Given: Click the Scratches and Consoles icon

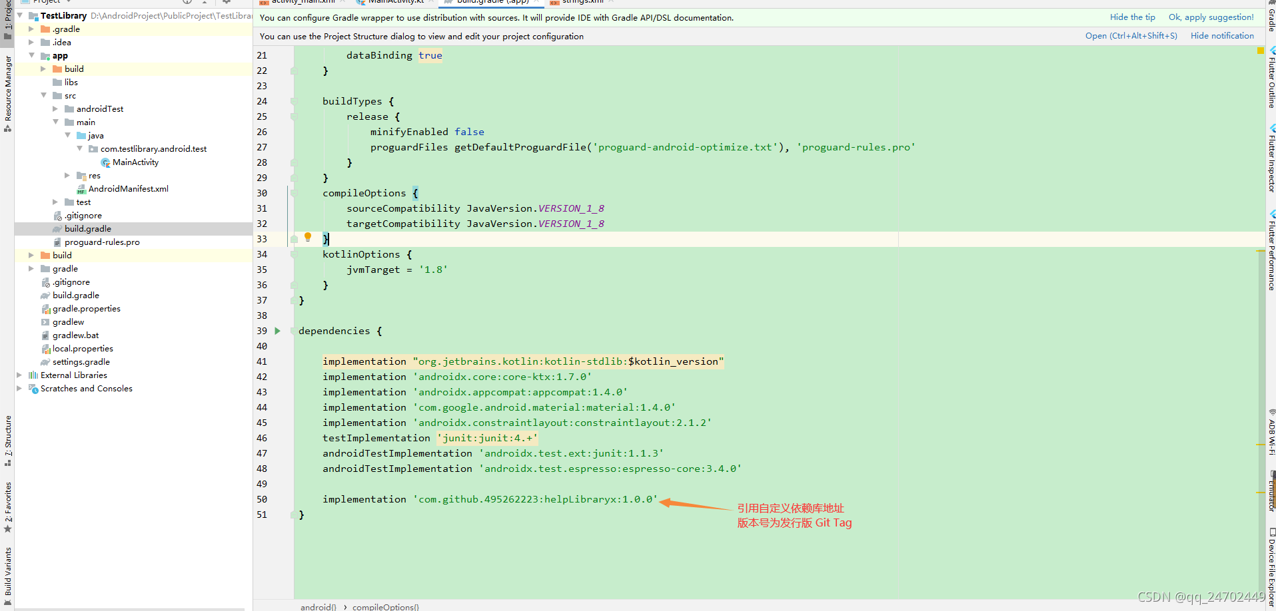Looking at the screenshot, I should 33,389.
